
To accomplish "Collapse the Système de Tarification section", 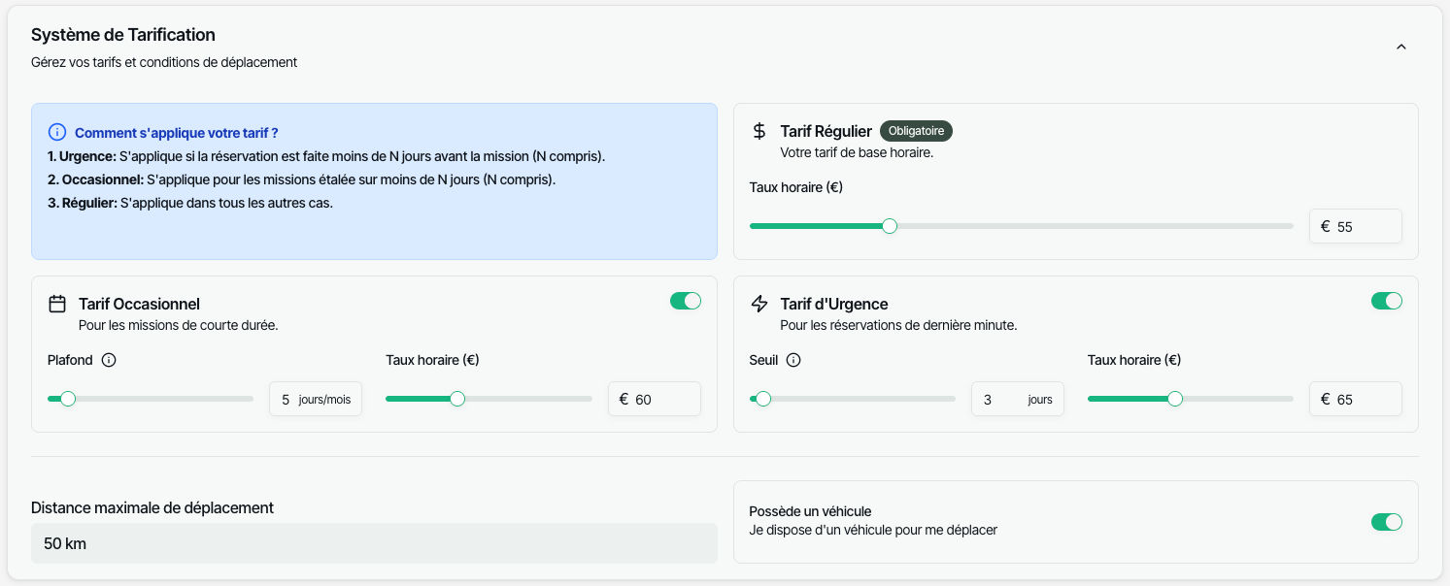I will coord(1400,47).
